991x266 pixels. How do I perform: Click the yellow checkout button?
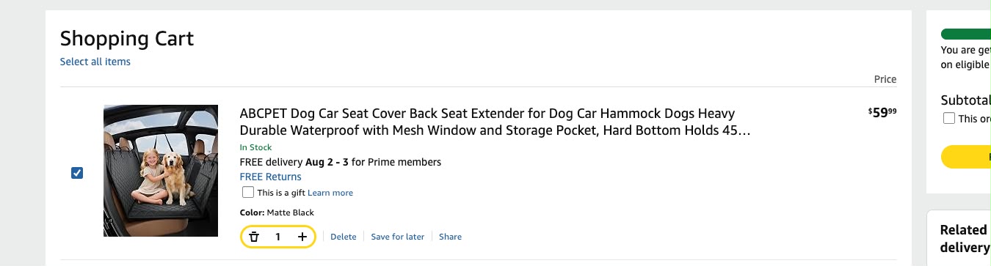pyautogui.click(x=966, y=157)
